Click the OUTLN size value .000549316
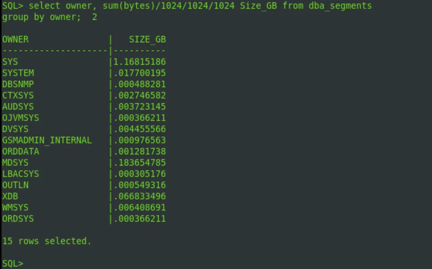Screen dimensions: 432x269 (140, 185)
